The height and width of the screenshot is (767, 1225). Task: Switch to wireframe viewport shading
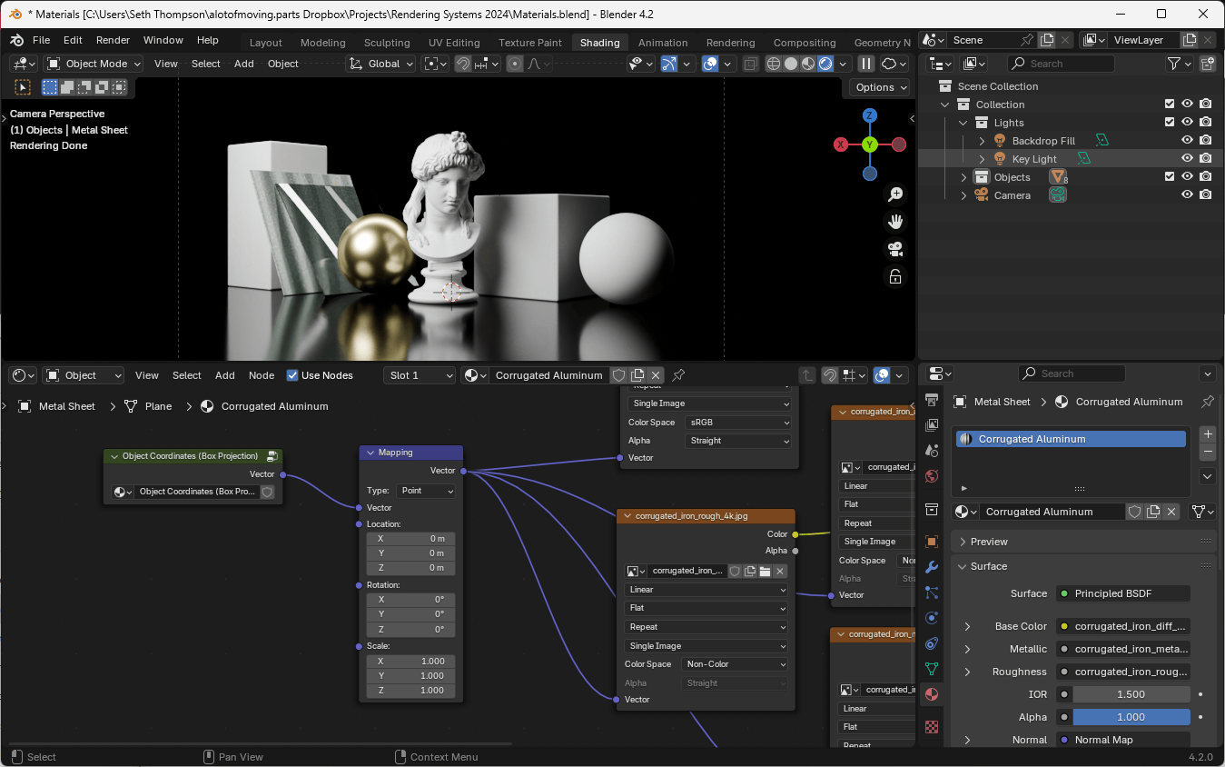[774, 64]
